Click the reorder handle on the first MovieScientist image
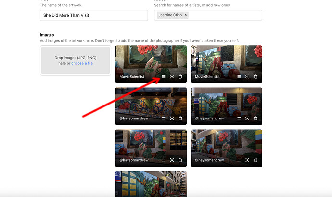Screen dimensions: 332x197 tap(164, 77)
